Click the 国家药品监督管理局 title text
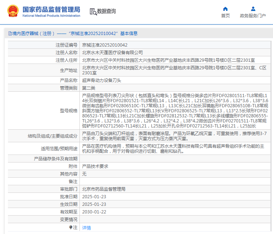This screenshot has height=234, width=273. coord(51,9)
